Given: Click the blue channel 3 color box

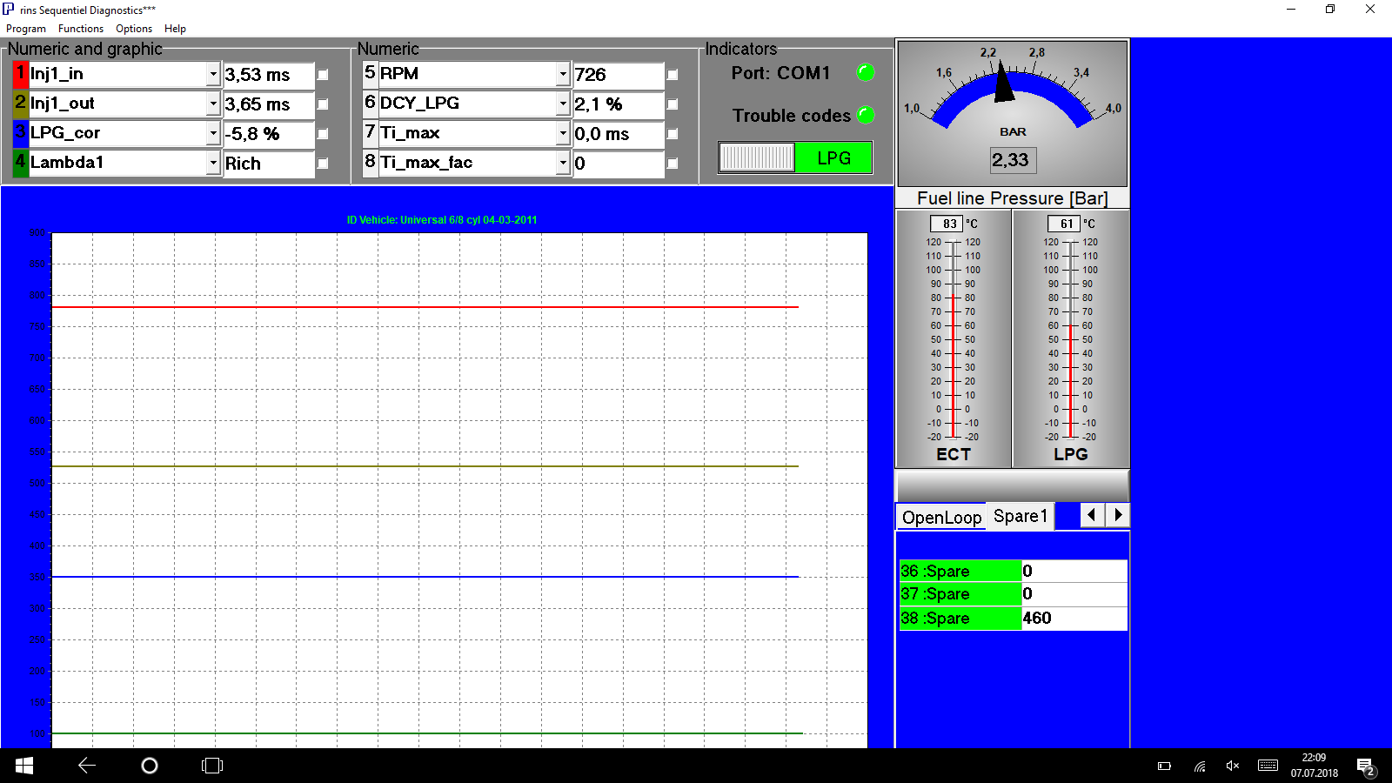Looking at the screenshot, I should [21, 133].
